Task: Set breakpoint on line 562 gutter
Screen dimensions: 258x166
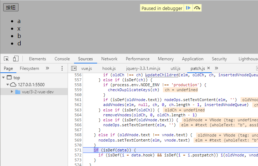Action: click(78, 105)
